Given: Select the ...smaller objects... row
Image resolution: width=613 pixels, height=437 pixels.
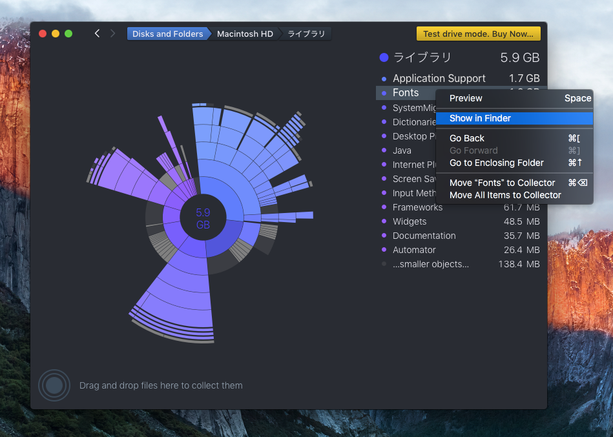Looking at the screenshot, I should tap(461, 264).
